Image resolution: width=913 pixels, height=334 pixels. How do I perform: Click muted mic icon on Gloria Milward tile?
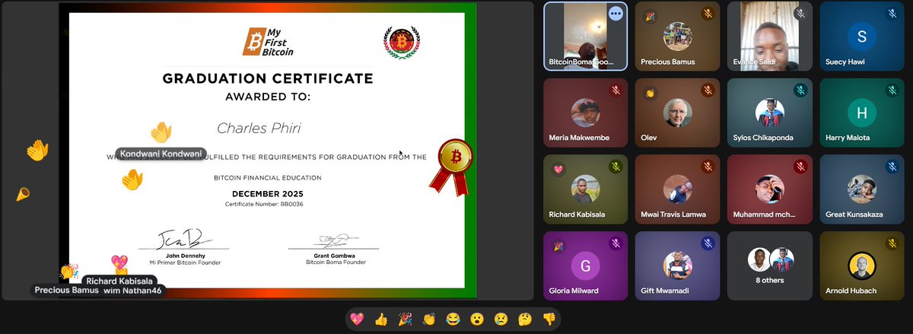[616, 243]
